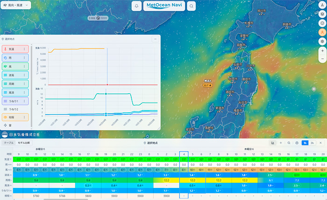Open 視程 item three-dot menu
This screenshot has height=200, width=327.
coord(24,117)
